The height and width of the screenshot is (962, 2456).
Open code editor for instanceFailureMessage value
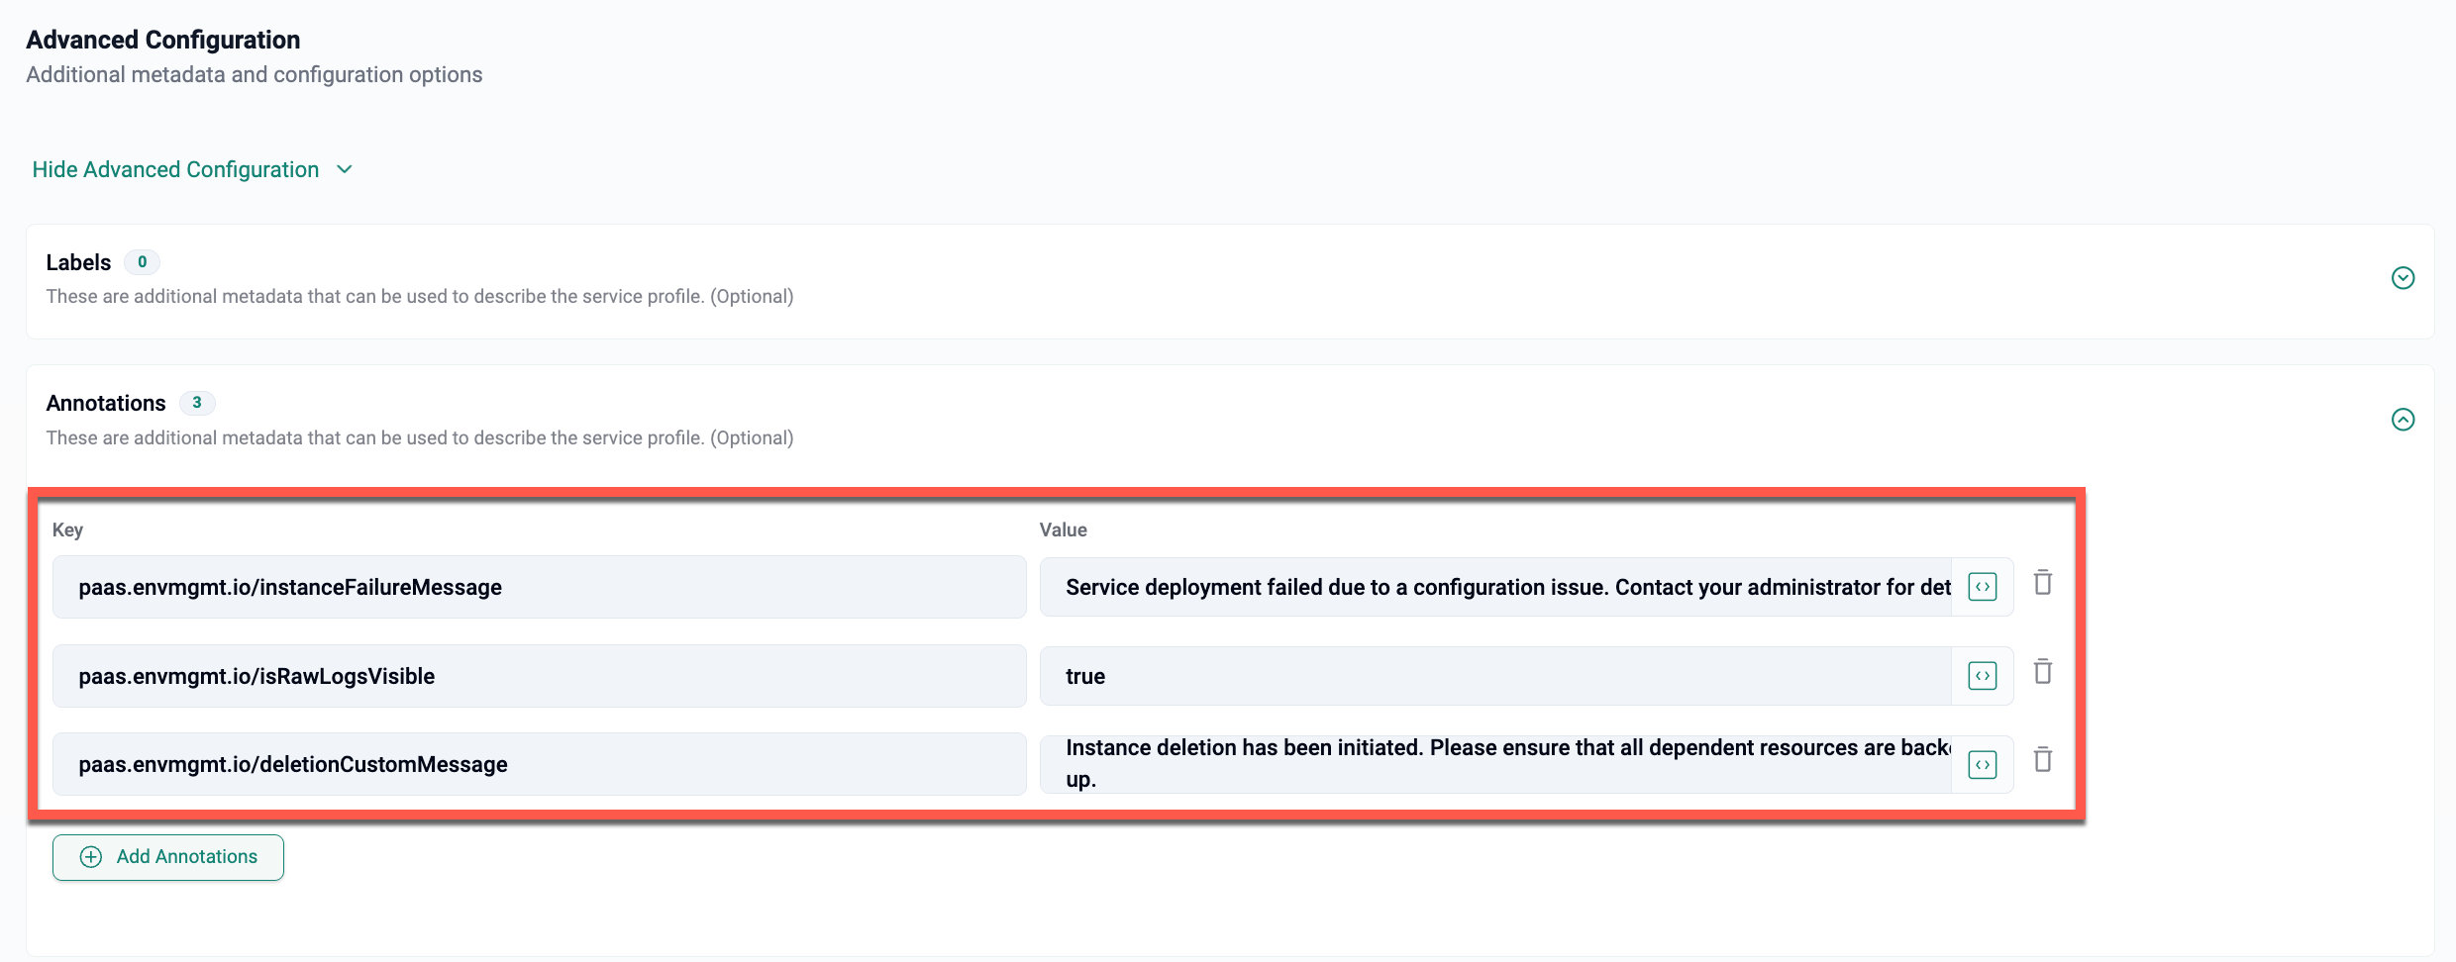pos(1982,587)
